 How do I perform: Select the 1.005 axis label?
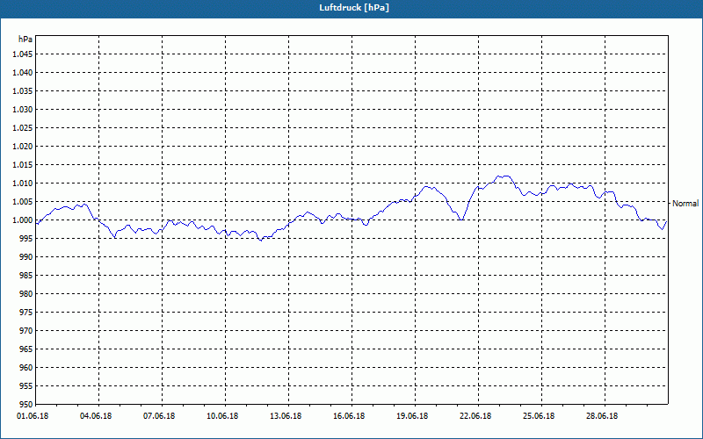(x=23, y=202)
